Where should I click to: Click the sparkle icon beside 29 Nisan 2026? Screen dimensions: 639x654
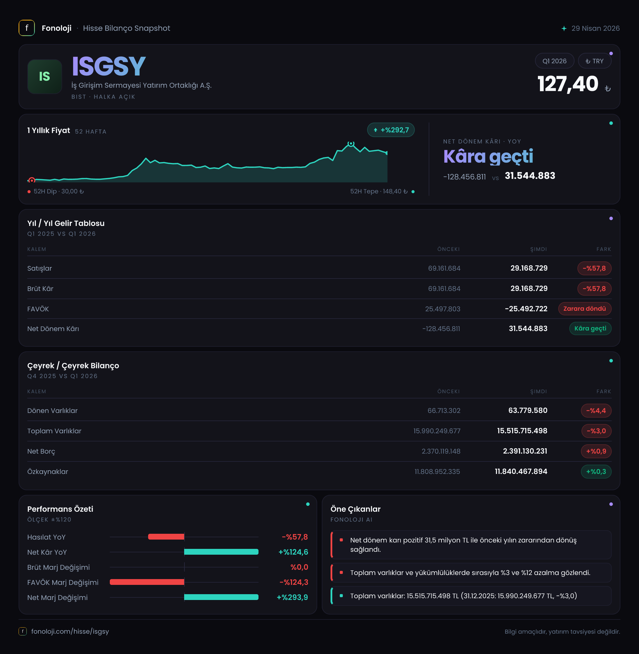pos(564,28)
